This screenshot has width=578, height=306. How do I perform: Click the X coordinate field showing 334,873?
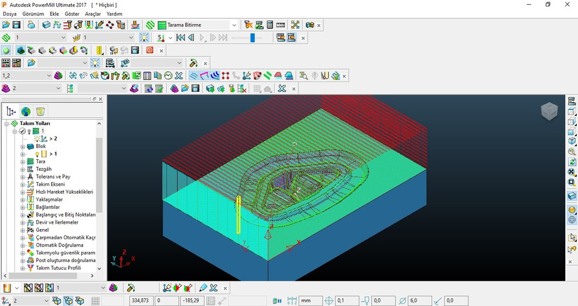click(141, 301)
